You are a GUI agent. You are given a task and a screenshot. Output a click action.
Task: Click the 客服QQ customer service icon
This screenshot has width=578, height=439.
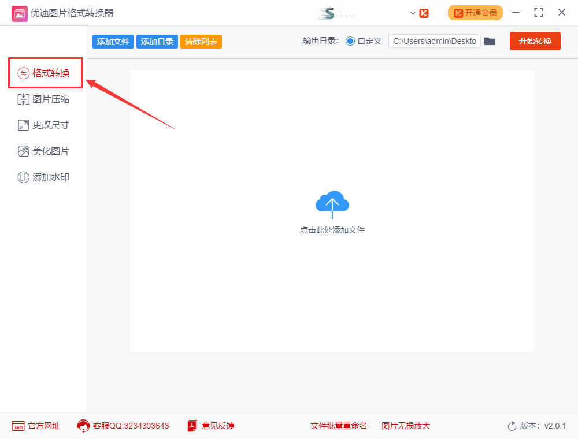click(x=83, y=426)
